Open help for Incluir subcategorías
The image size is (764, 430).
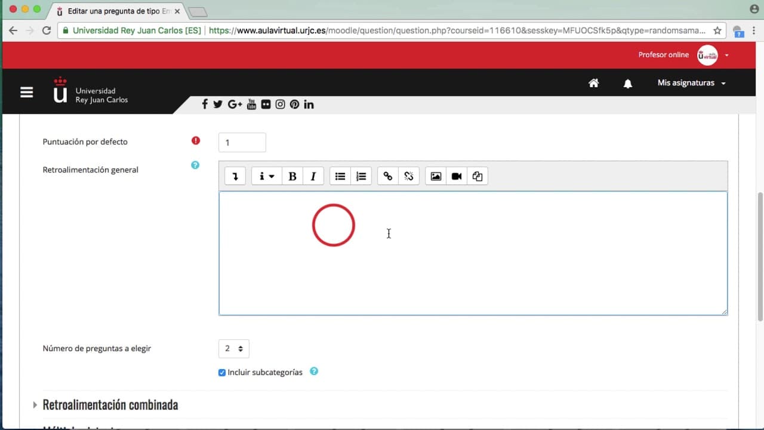click(x=314, y=371)
